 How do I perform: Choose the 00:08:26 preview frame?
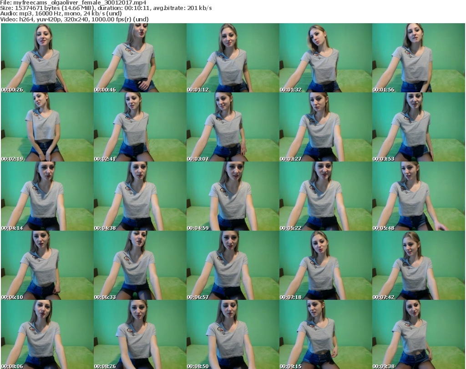point(140,334)
